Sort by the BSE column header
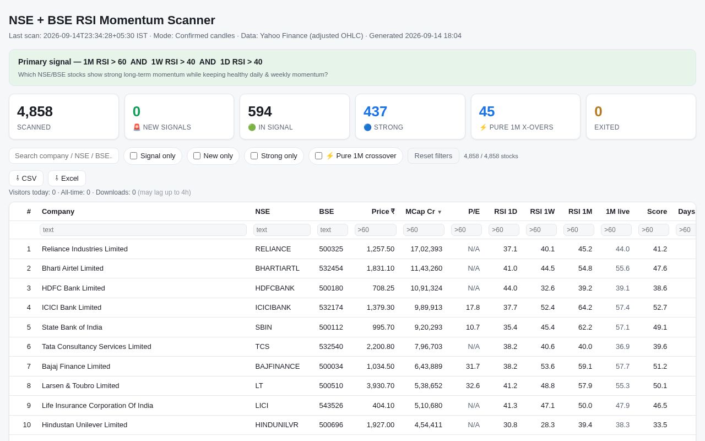Screen dimensions: 705x441 tap(327, 212)
